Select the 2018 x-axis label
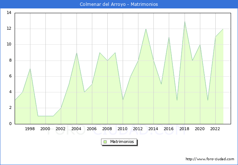Viewport: 238px width, 165px height. [184, 129]
